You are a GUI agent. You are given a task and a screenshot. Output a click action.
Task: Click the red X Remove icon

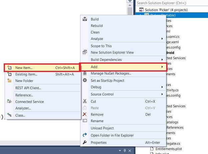[85, 114]
